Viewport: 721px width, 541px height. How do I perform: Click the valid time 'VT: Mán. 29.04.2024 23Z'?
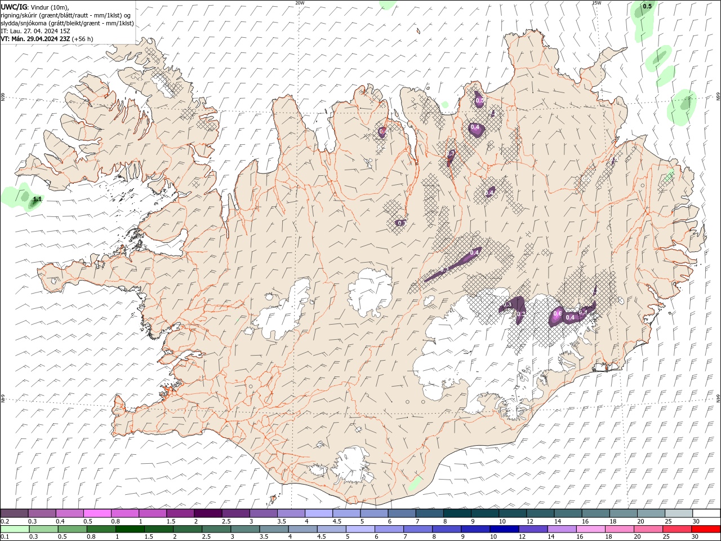[x=35, y=39]
